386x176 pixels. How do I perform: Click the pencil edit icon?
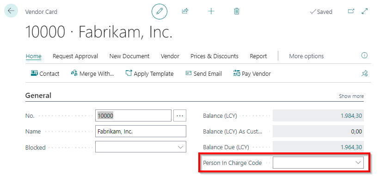tap(159, 12)
